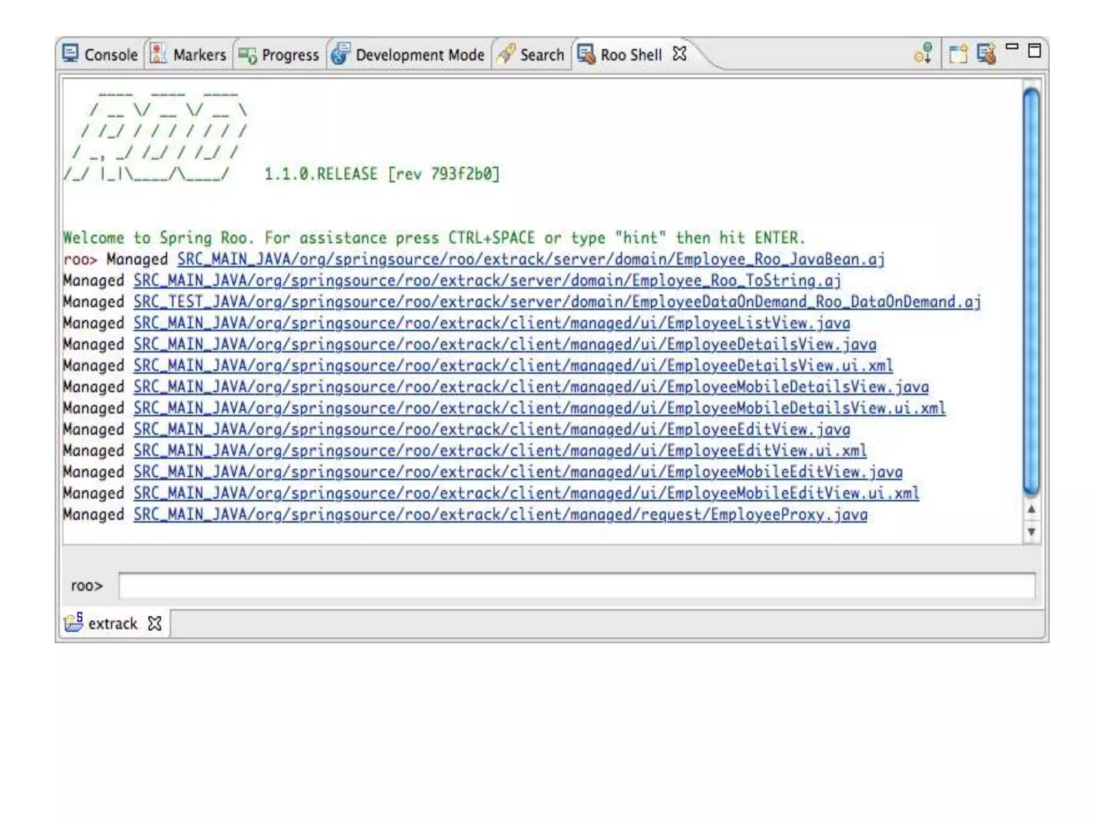This screenshot has height=821, width=1095.
Task: Click the Search flashlight icon
Action: (x=506, y=54)
